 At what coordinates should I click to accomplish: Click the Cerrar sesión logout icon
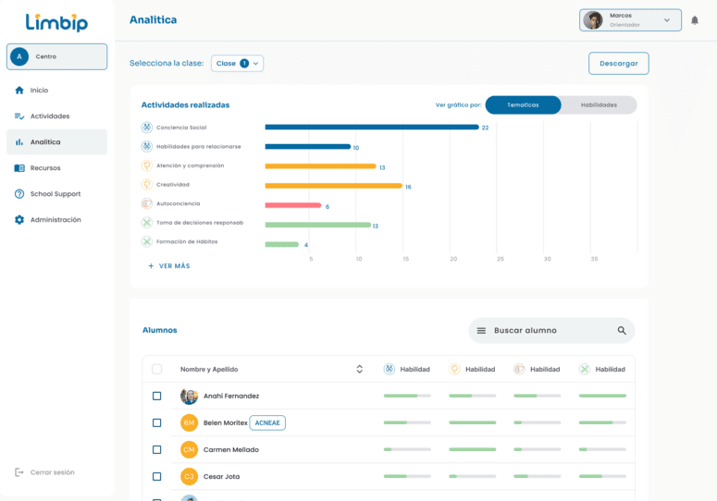pyautogui.click(x=19, y=472)
